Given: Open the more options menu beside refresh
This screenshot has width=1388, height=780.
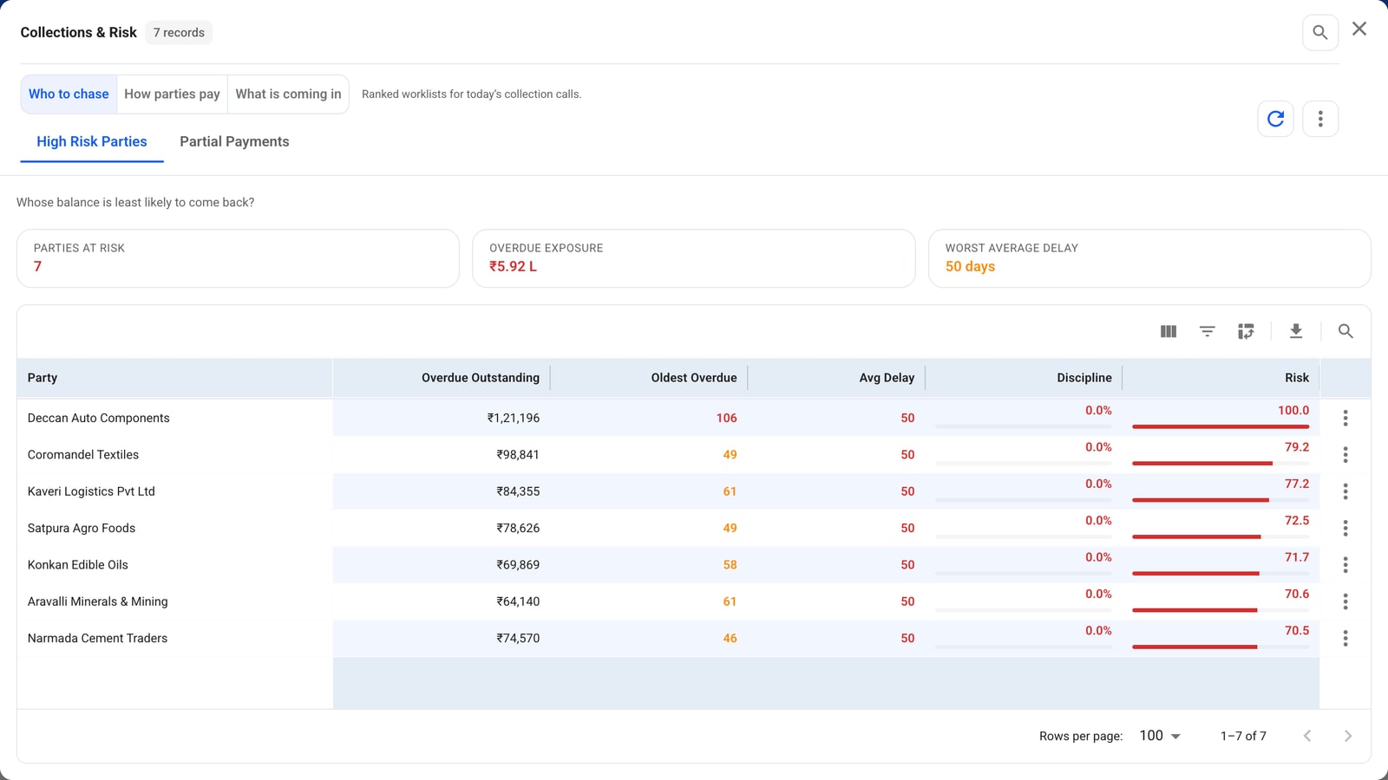Looking at the screenshot, I should 1320,119.
